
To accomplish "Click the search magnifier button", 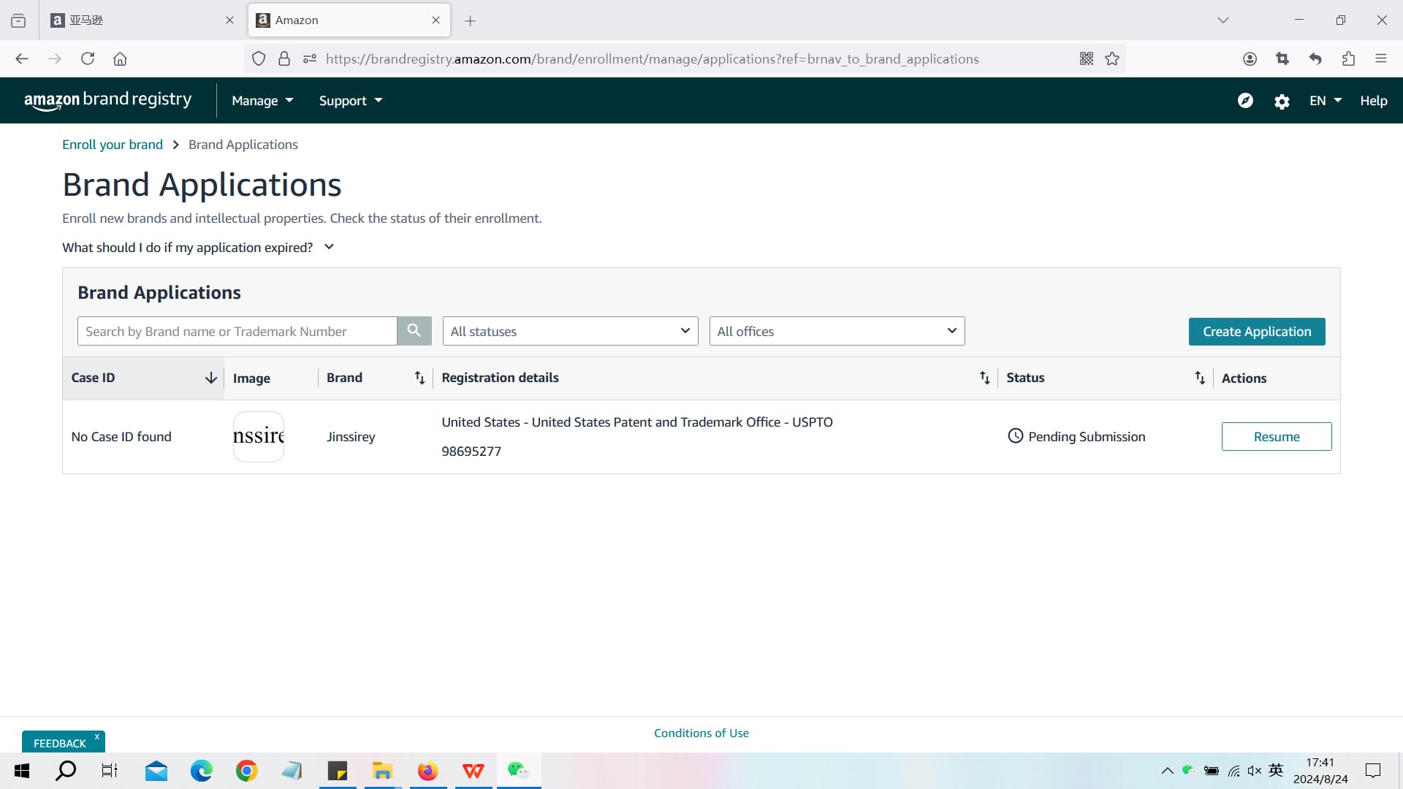I will 414,331.
